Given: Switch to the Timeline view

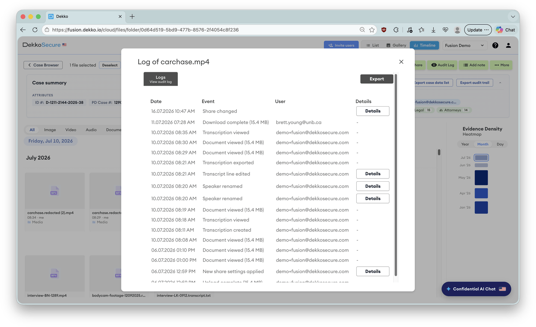Looking at the screenshot, I should [x=424, y=45].
